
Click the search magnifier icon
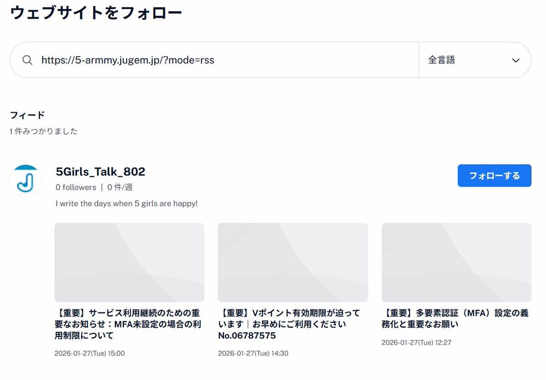(x=27, y=60)
